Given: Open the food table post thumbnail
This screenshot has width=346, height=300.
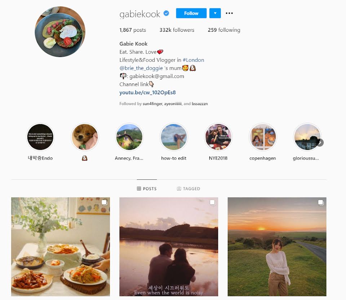Looking at the screenshot, I should pyautogui.click(x=61, y=247).
